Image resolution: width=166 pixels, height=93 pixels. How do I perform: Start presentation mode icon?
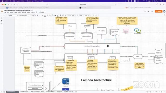tap(148, 11)
